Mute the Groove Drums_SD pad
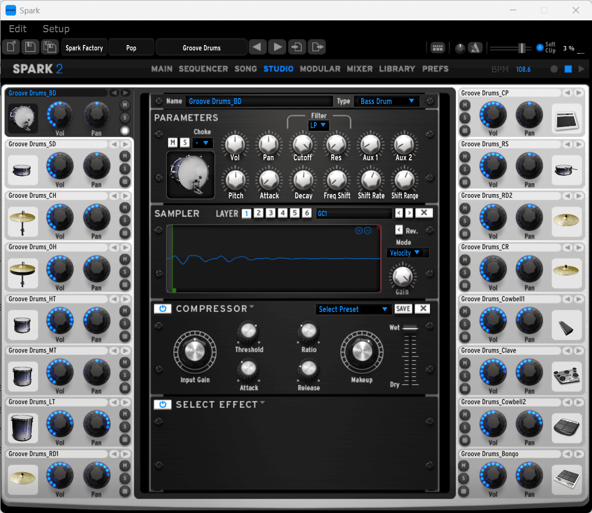Viewport: 592px width, 513px height. 125,156
